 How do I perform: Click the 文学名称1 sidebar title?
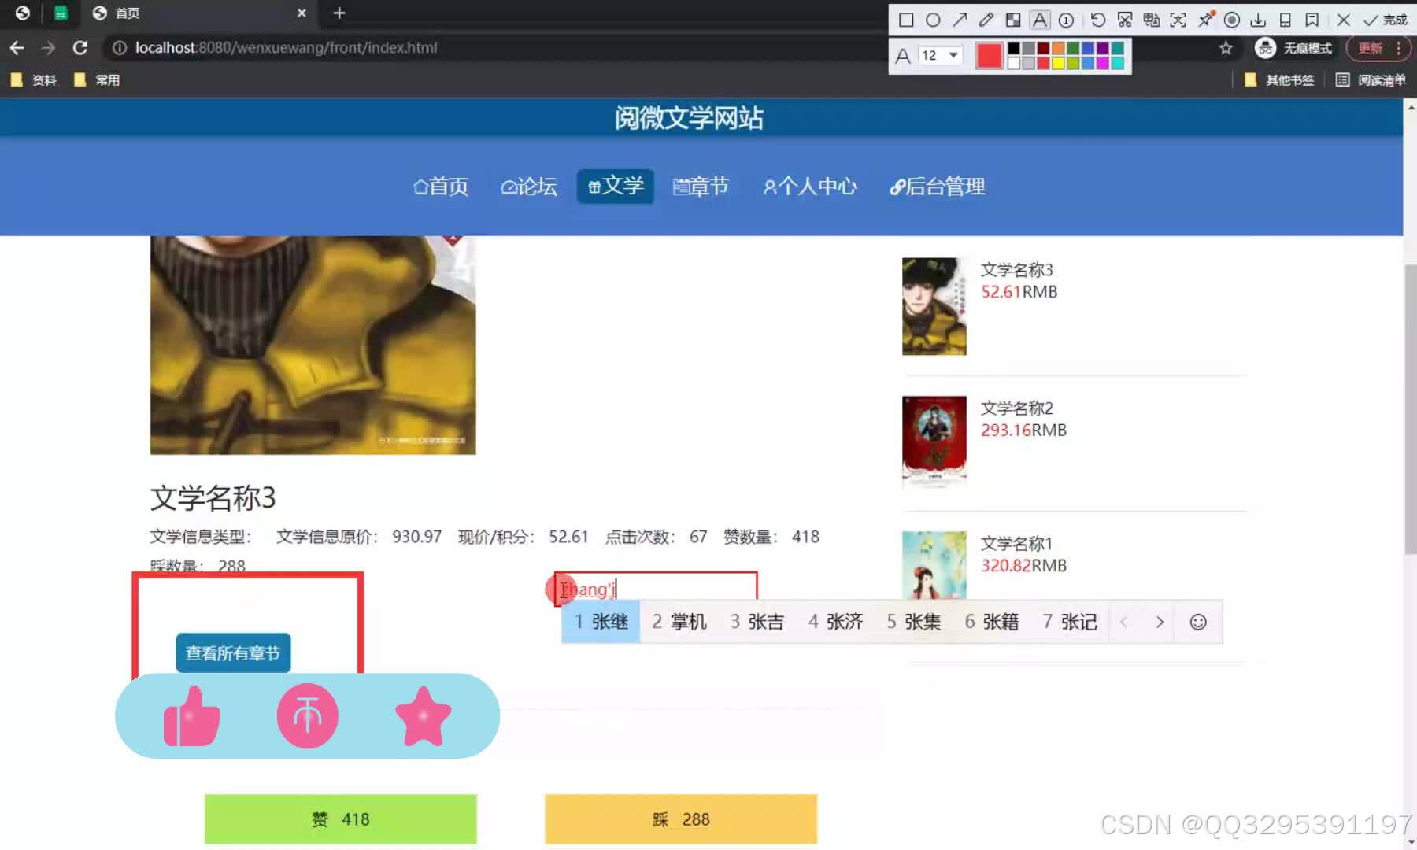(1016, 544)
